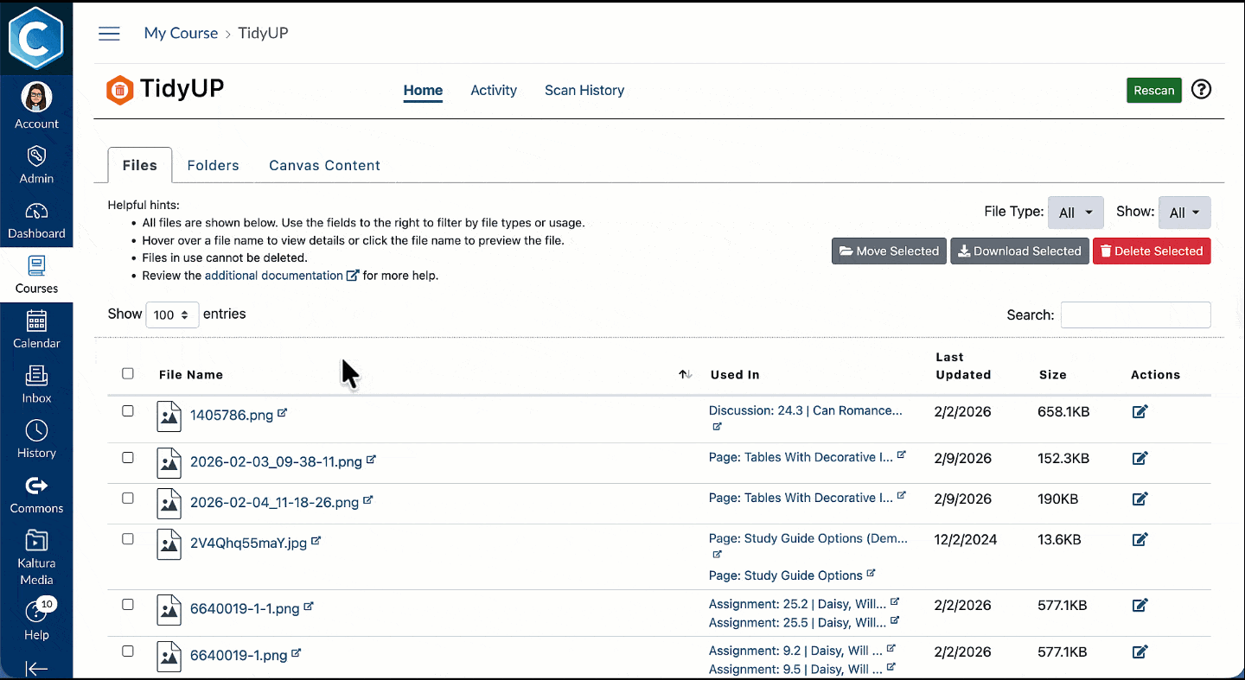Go to the Scan History tab
The image size is (1245, 680).
[584, 91]
